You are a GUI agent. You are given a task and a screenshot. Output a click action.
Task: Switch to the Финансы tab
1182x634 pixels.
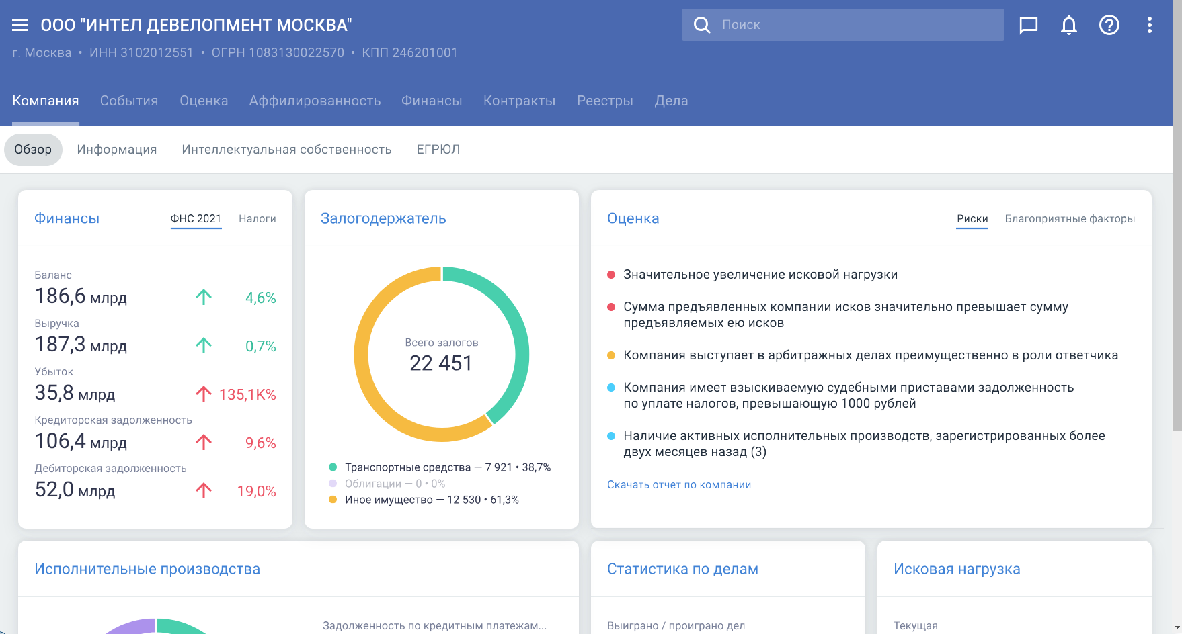432,101
